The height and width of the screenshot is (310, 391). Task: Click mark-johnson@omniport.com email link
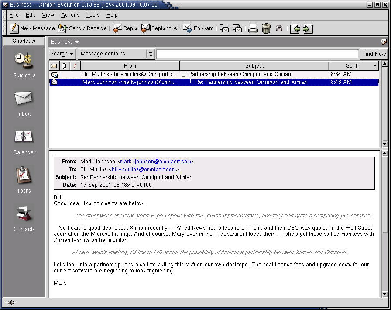(x=156, y=162)
